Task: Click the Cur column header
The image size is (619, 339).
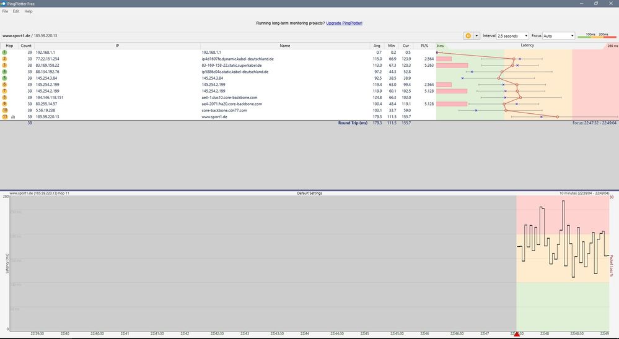Action: coord(406,46)
